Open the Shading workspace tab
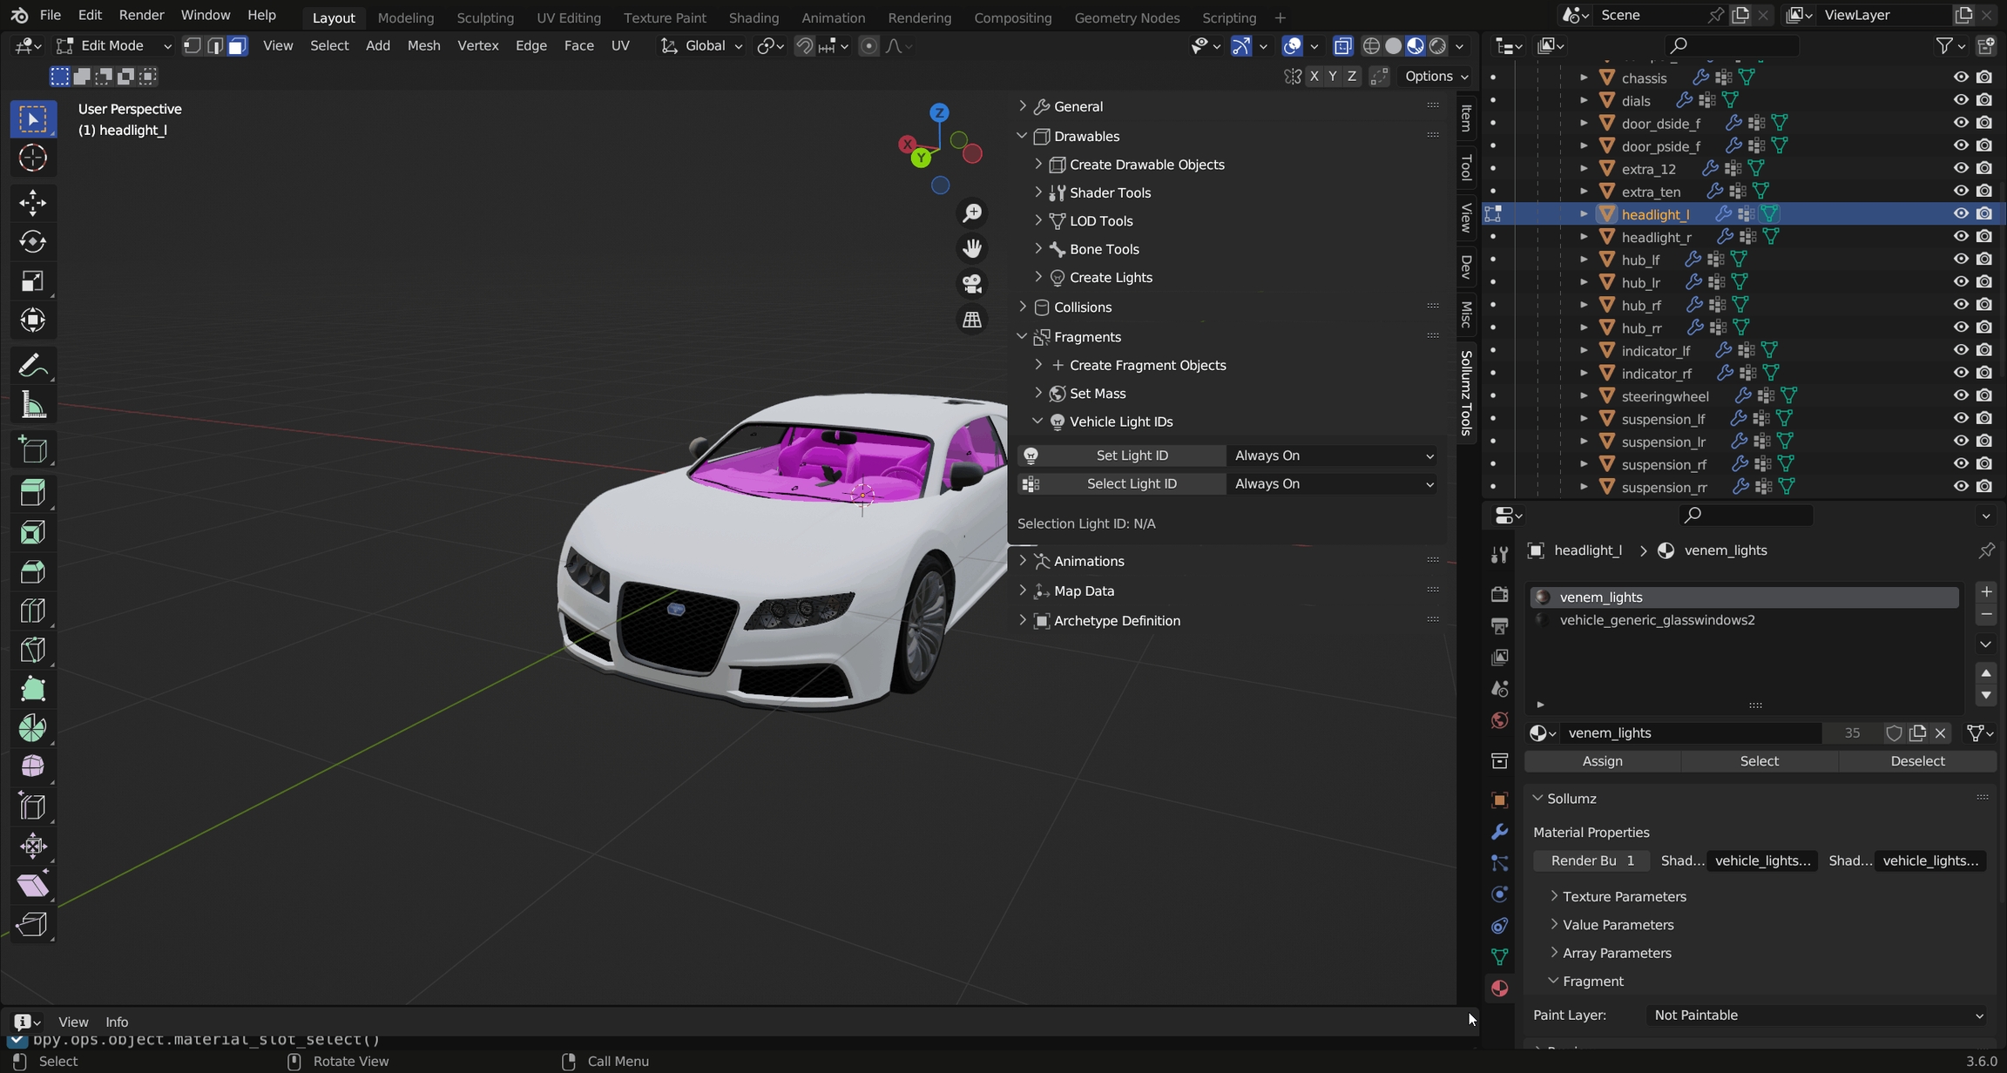 tap(753, 17)
